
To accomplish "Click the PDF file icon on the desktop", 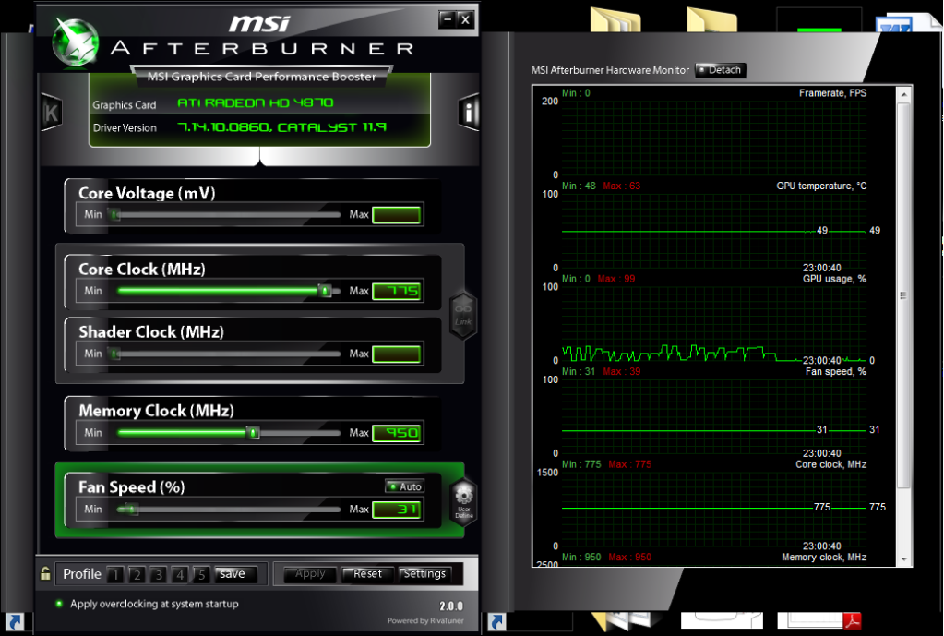I will tap(852, 620).
